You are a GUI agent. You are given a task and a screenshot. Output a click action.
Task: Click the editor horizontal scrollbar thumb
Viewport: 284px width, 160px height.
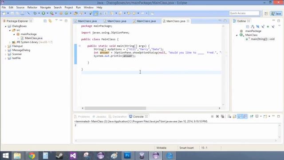tap(115, 108)
